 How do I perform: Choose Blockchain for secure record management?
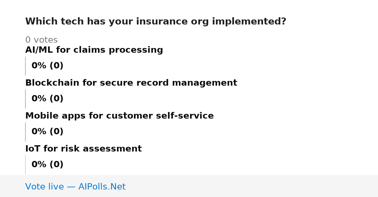pos(131,83)
